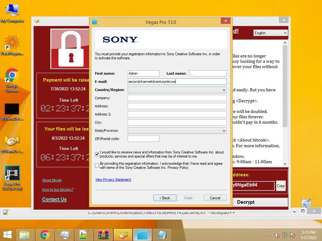The image size is (322, 241).
Task: Open the Contact Us link
Action: [54, 199]
